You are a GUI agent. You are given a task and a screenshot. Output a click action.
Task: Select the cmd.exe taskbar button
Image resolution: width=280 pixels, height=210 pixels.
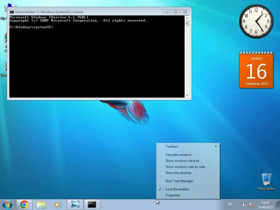[92, 205]
